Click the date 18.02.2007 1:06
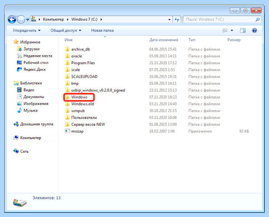This screenshot has height=217, width=269. tap(162, 131)
